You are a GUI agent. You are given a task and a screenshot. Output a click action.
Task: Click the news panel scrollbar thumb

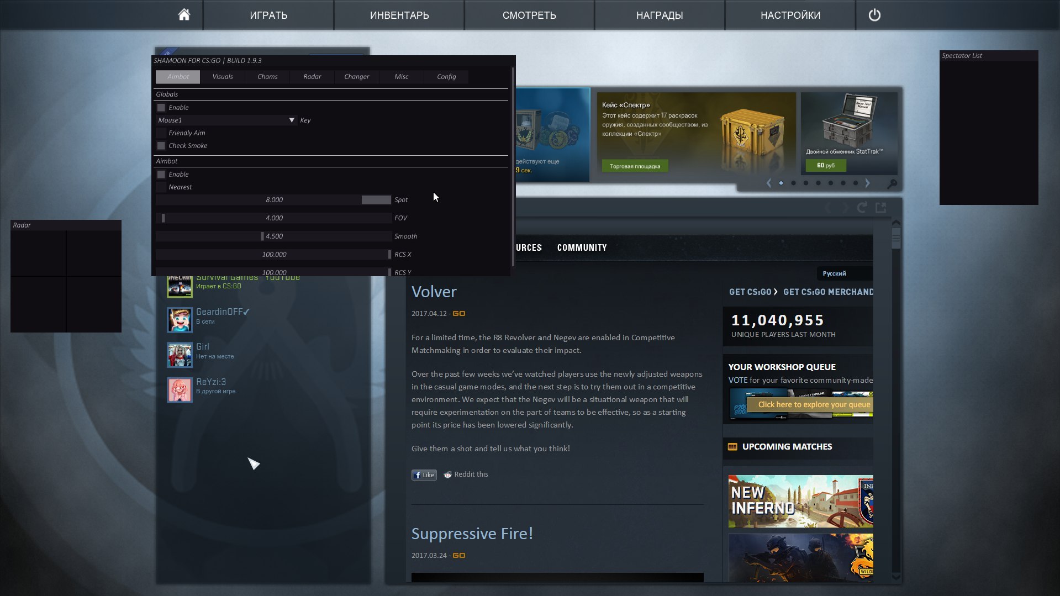tap(896, 238)
